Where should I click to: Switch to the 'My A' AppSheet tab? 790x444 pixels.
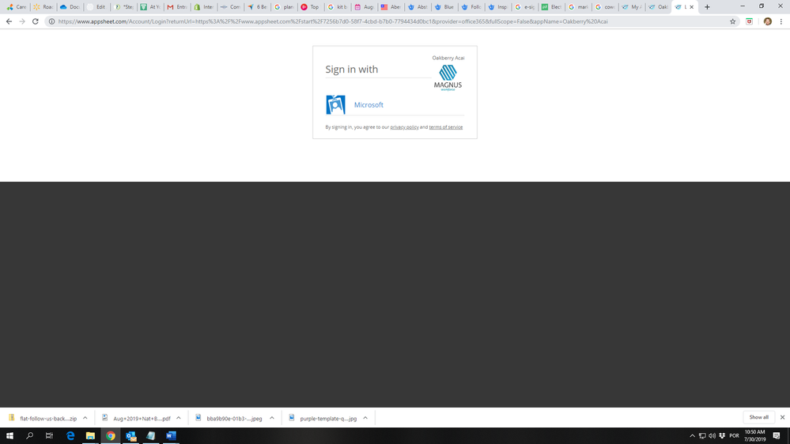pyautogui.click(x=631, y=7)
